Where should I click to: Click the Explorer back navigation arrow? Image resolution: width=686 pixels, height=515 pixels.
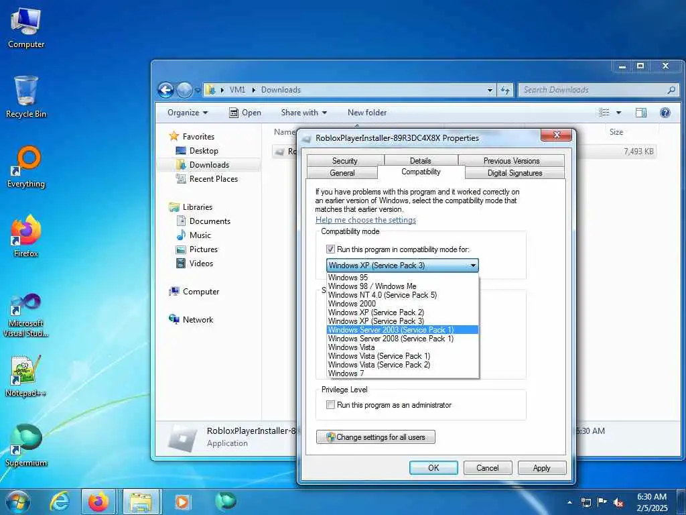click(x=166, y=91)
